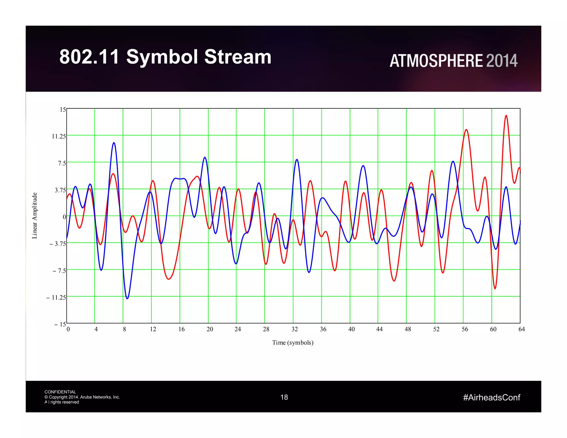This screenshot has width=567, height=438.
Task: Click the blue curve's tallest peak near 6
Action: (x=114, y=143)
